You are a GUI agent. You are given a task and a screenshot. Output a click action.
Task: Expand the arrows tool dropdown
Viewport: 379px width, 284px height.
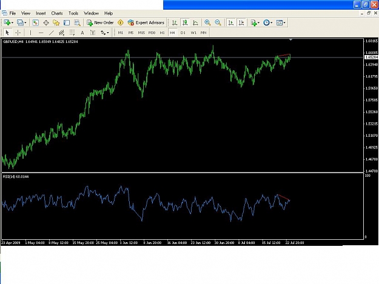(x=108, y=33)
